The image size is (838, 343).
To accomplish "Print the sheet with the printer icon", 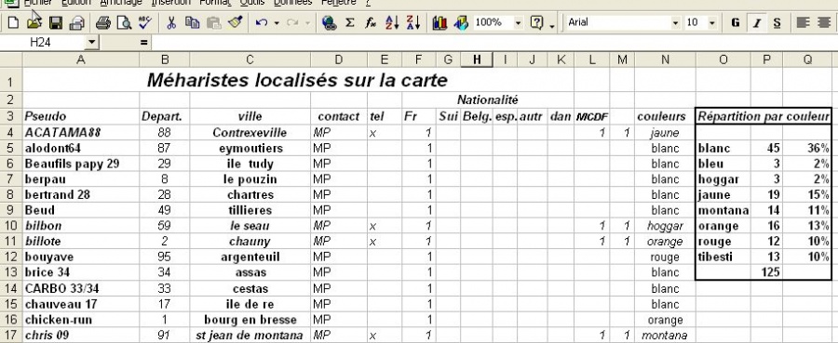I will point(103,23).
